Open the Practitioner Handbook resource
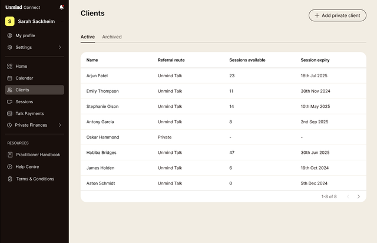The width and height of the screenshot is (377, 243). tap(38, 155)
